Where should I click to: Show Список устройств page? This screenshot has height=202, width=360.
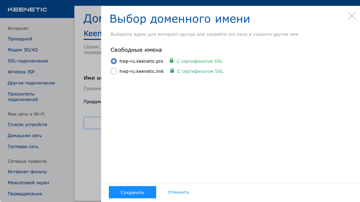coord(27,125)
